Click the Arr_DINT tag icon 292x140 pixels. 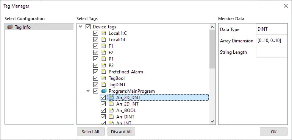coord(111,117)
